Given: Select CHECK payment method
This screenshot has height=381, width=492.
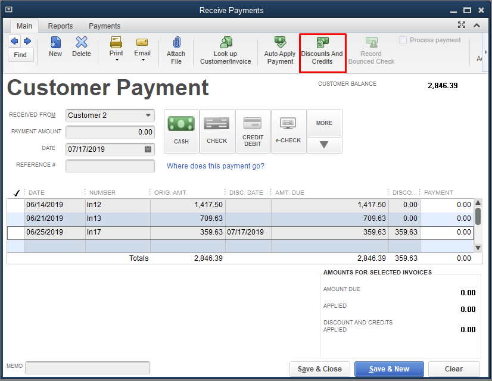Looking at the screenshot, I should [x=217, y=131].
